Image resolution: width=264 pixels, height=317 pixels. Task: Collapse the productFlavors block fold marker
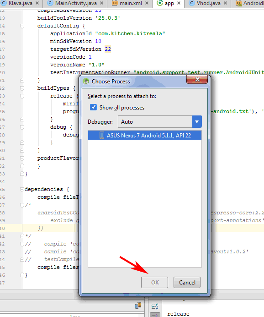point(22,158)
